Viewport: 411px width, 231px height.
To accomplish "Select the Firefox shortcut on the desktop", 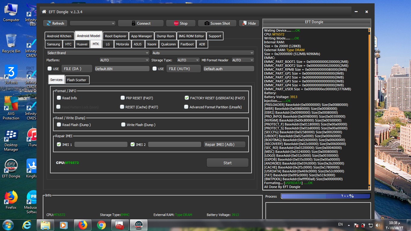I will [11, 200].
